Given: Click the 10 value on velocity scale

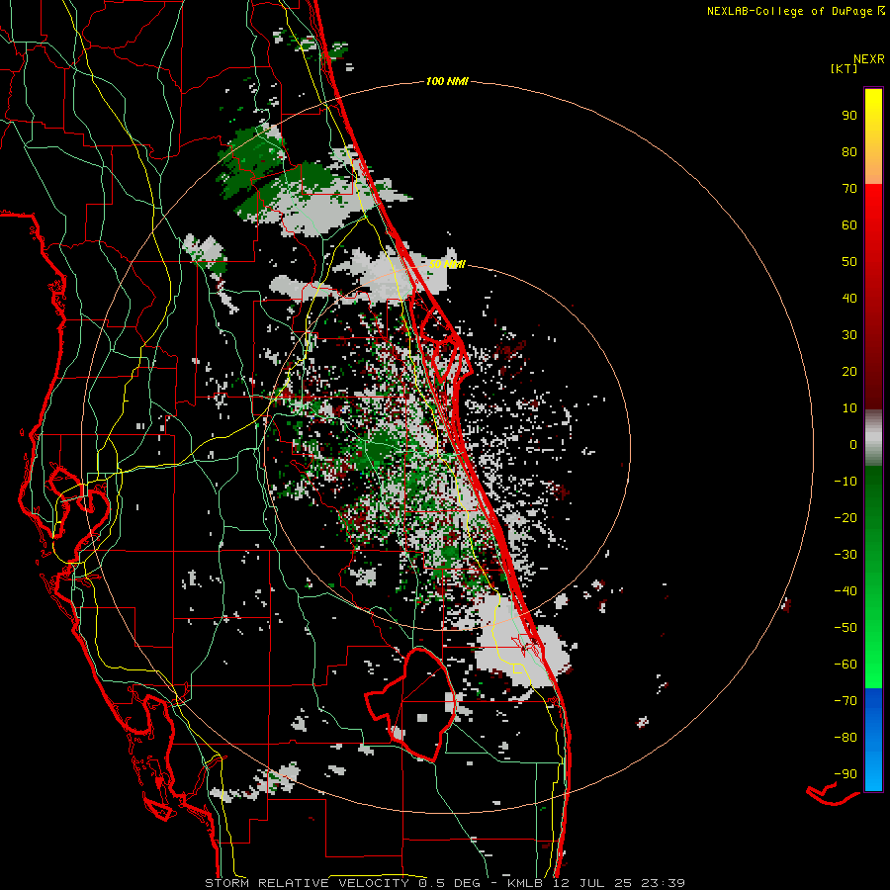Looking at the screenshot, I should point(849,408).
